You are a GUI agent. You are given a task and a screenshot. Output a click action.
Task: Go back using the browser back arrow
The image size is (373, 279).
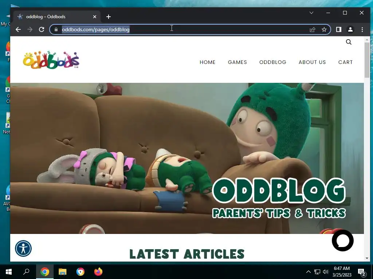(18, 29)
